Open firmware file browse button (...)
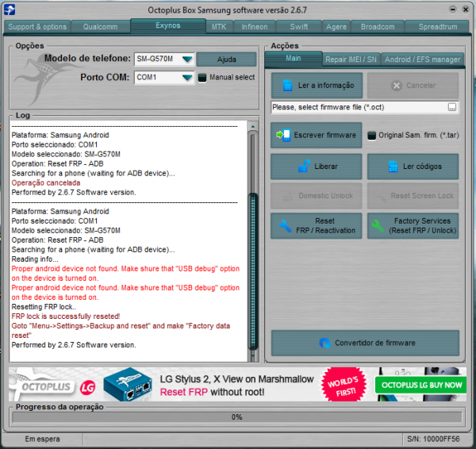The width and height of the screenshot is (476, 449). (x=452, y=107)
